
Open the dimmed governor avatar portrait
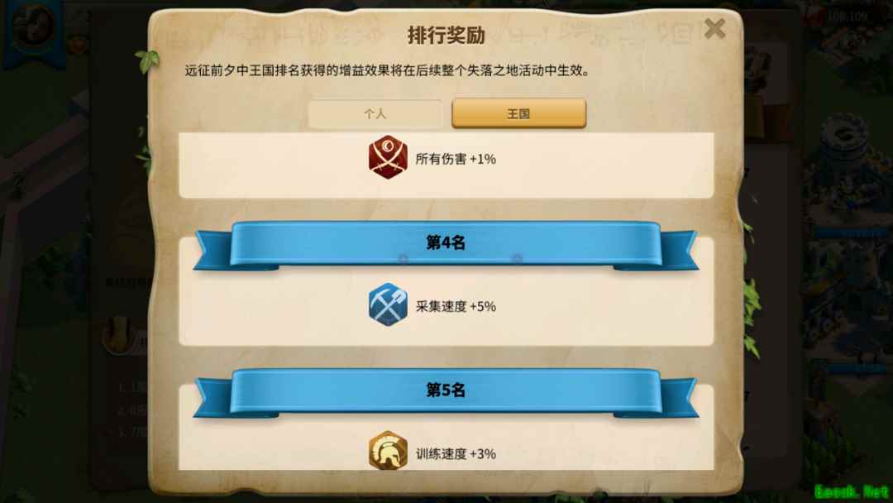[x=32, y=26]
